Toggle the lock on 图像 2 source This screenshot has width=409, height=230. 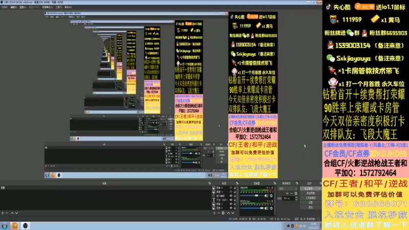point(235,208)
